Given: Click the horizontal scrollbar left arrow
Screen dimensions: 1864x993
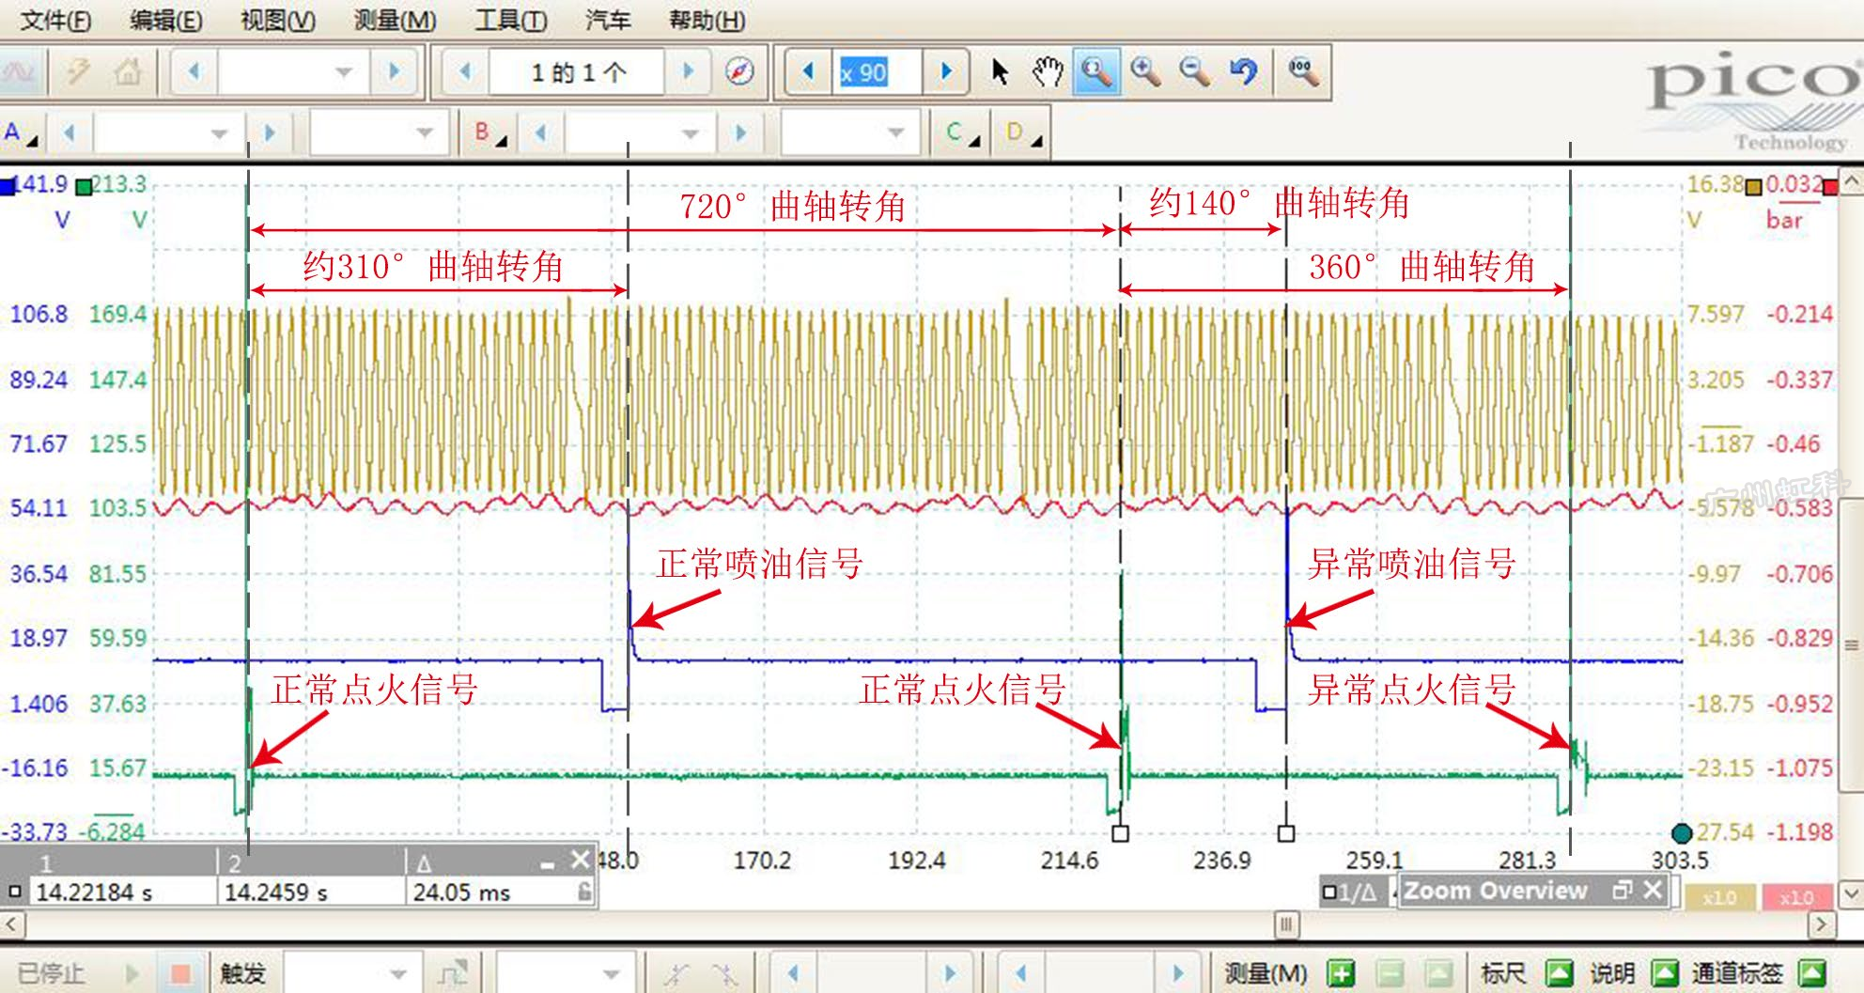Looking at the screenshot, I should pyautogui.click(x=11, y=924).
